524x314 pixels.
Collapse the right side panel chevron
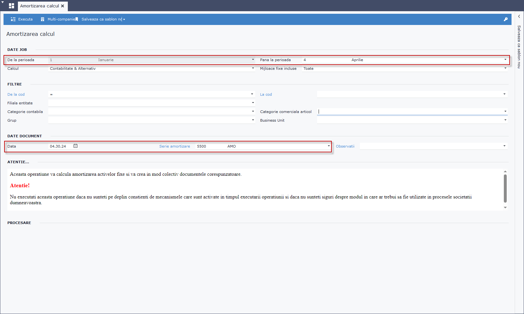519,16
